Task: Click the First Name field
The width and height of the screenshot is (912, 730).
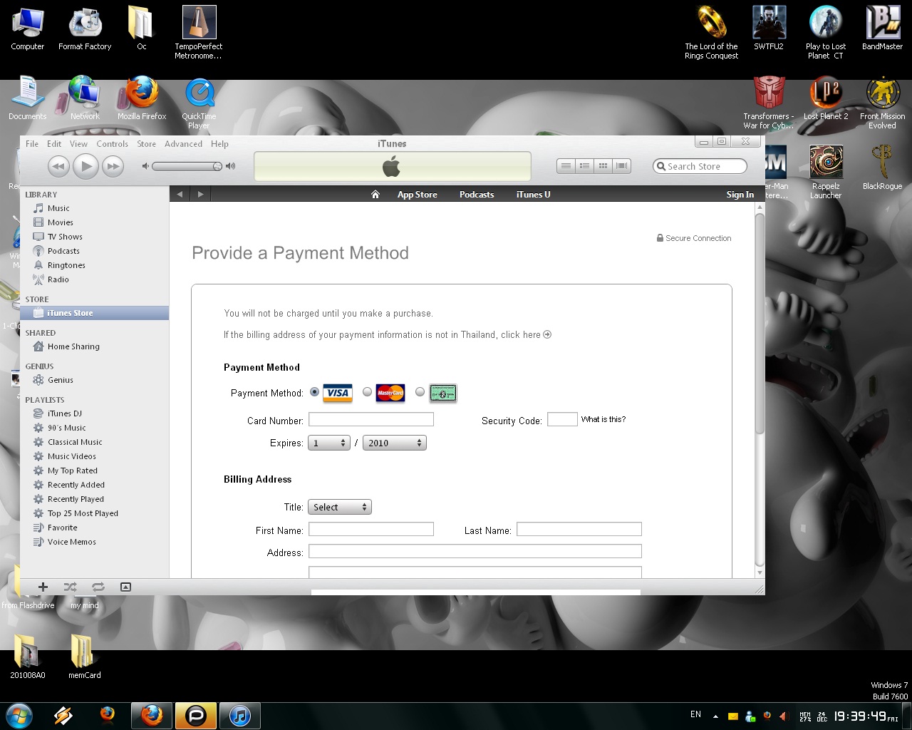Action: click(x=371, y=529)
